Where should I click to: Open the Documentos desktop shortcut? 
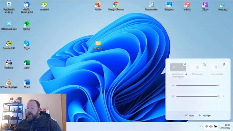click(151, 6)
